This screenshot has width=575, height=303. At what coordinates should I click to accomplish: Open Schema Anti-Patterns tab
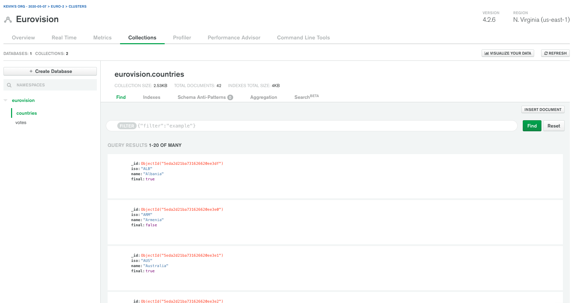(x=205, y=97)
